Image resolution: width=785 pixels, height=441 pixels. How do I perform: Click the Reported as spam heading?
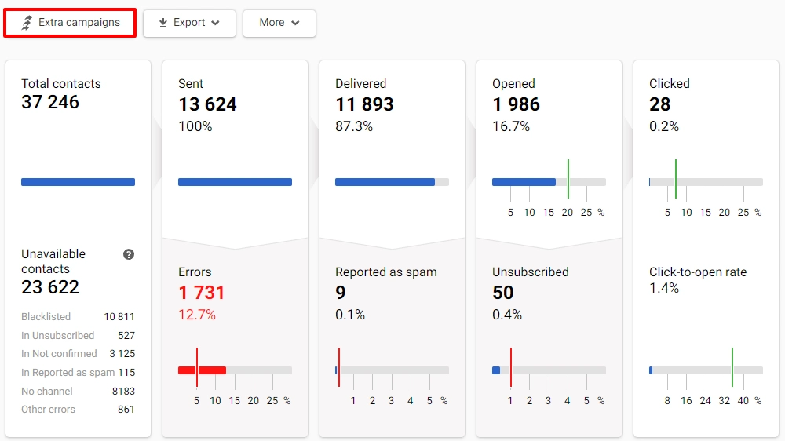pos(386,272)
